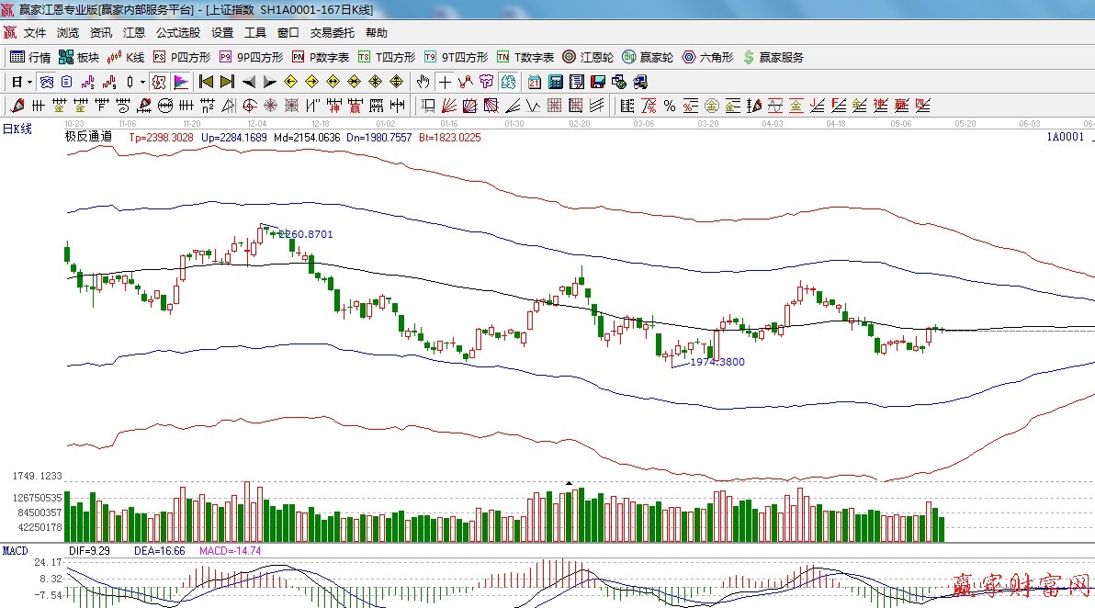Click the 极反通道 indicator label
The height and width of the screenshot is (608, 1095).
click(88, 137)
